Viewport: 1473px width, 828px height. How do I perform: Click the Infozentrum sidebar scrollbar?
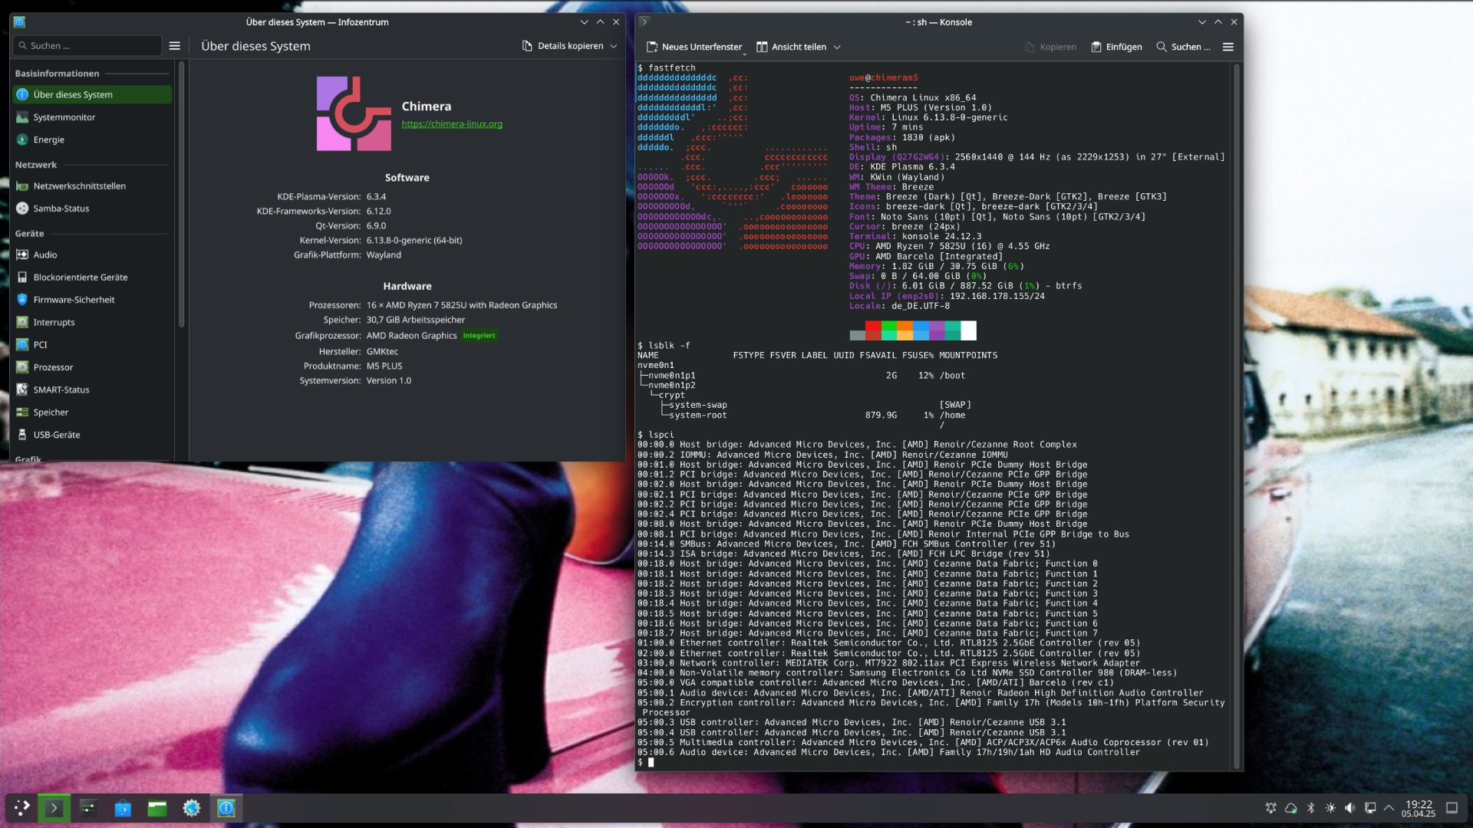(182, 194)
